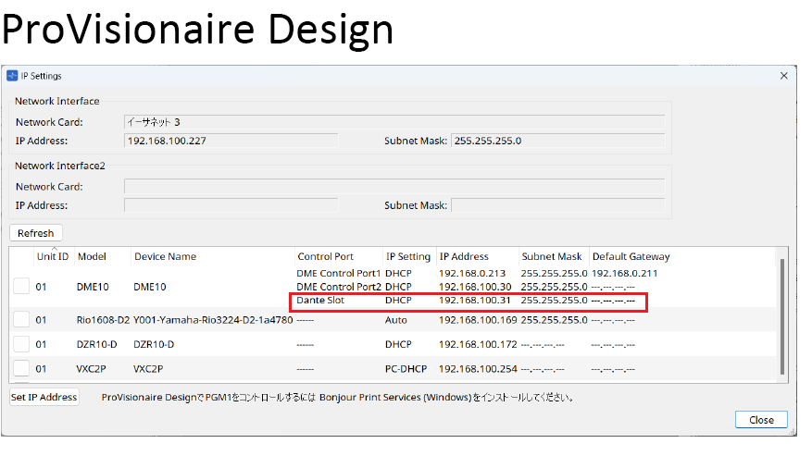
Task: Click the empty Network Interface2 Subnet Mask field
Action: click(557, 205)
